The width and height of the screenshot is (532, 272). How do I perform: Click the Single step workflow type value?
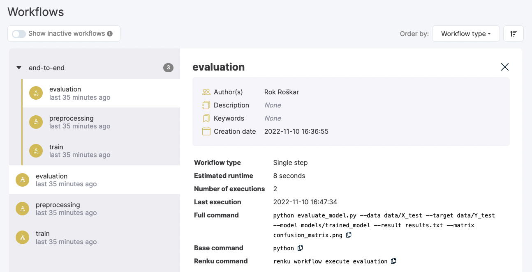point(291,162)
